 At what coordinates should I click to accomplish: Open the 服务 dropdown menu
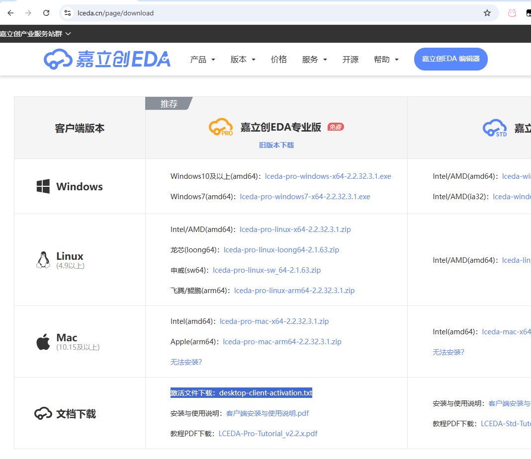(314, 60)
